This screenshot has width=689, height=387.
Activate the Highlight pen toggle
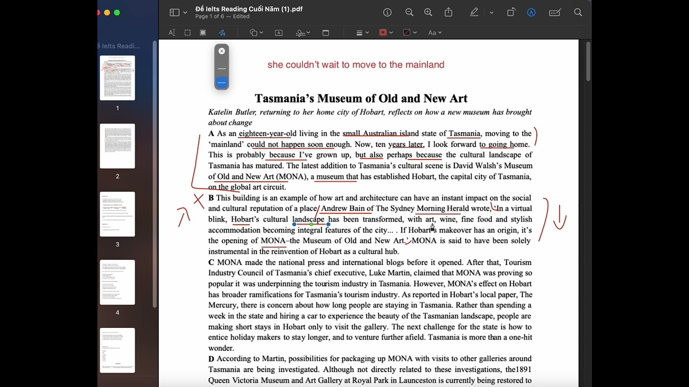click(474, 12)
